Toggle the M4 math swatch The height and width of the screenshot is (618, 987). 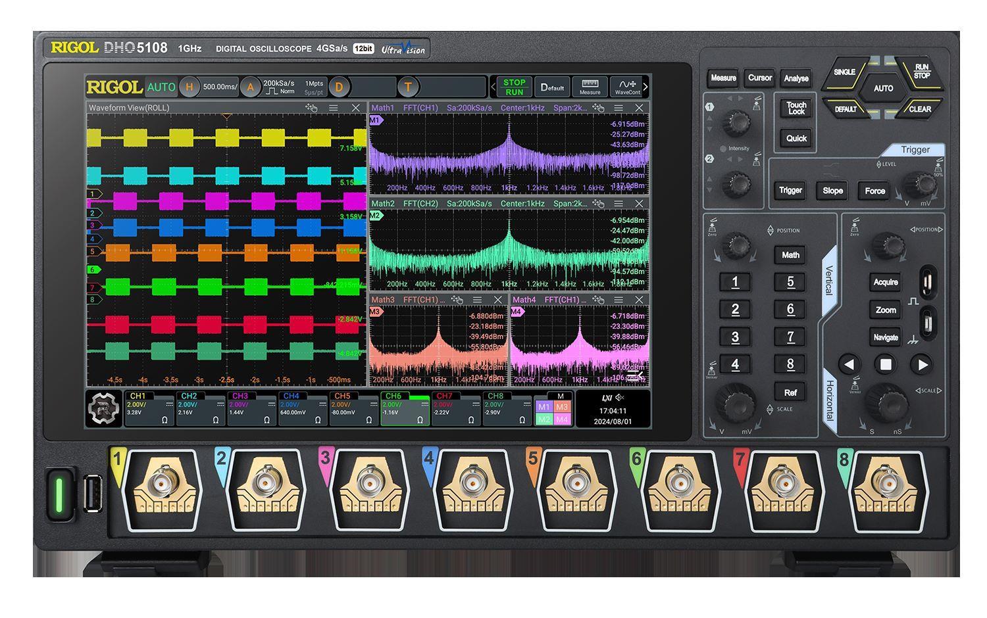click(x=561, y=419)
